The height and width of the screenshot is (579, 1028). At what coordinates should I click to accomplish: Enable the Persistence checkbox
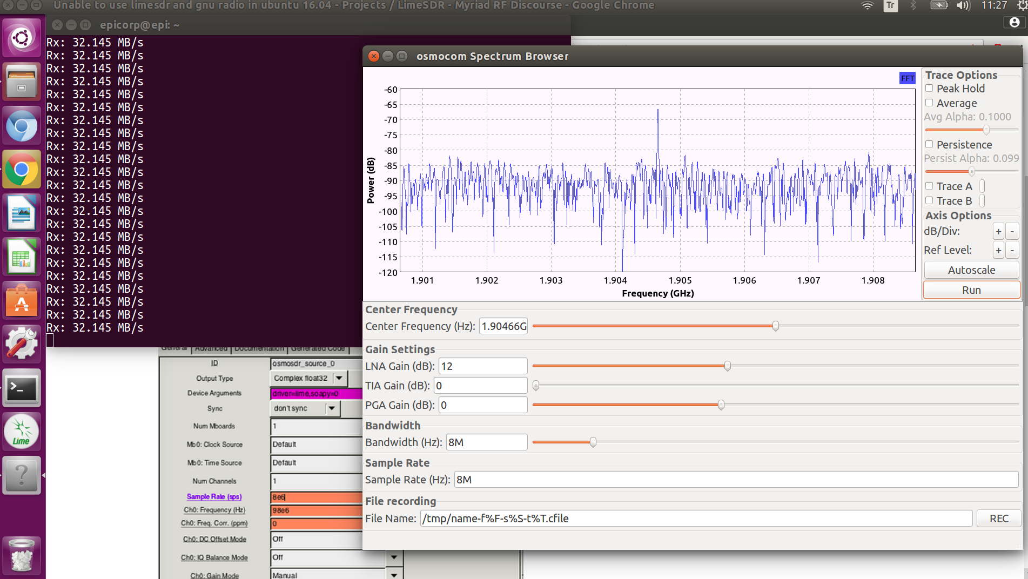pyautogui.click(x=929, y=145)
